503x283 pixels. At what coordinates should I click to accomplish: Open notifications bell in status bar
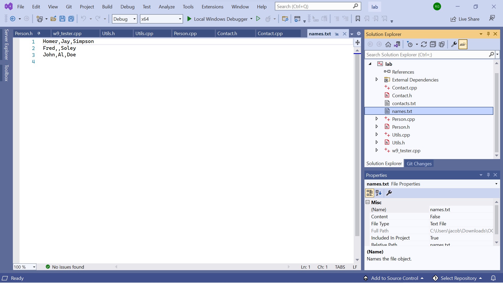click(493, 278)
